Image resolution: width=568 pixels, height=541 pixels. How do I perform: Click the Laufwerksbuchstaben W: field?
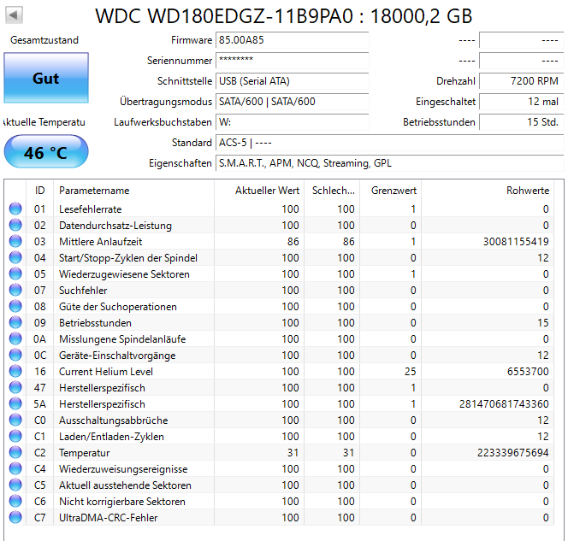(x=292, y=122)
